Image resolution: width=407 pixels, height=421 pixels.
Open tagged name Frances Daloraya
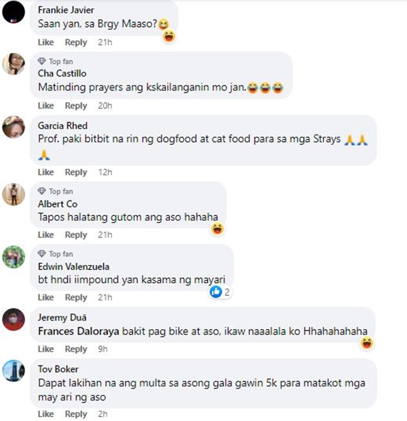pos(79,331)
